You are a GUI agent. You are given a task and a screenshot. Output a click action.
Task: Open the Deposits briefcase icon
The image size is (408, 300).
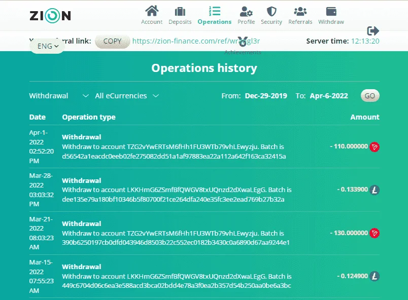180,12
